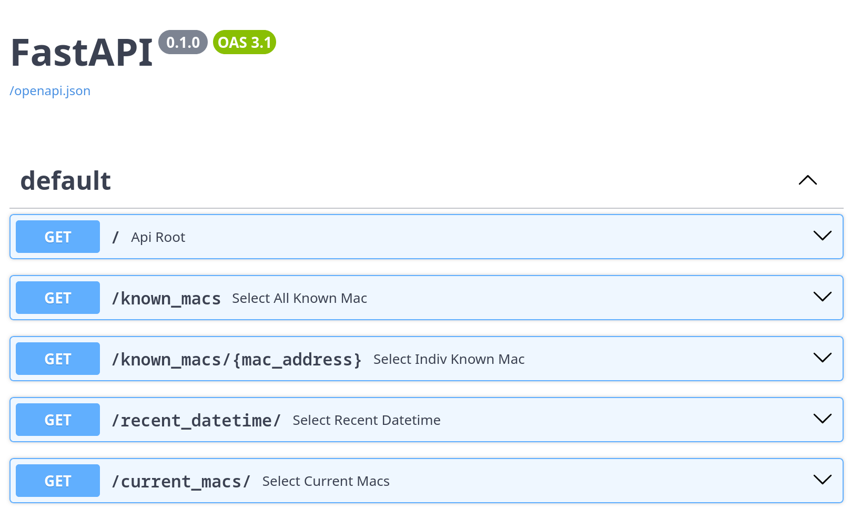Image resolution: width=851 pixels, height=509 pixels.
Task: Expand the Select Current Macs chevron
Action: (823, 480)
